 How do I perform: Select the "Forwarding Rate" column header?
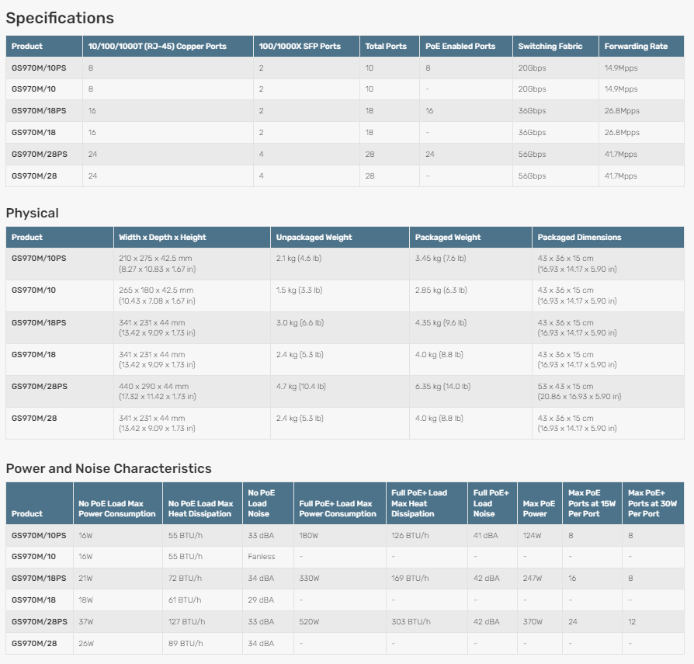[636, 46]
